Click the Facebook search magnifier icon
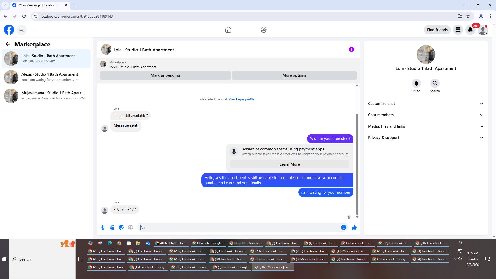Screen dimensions: 496x279 click(21, 30)
